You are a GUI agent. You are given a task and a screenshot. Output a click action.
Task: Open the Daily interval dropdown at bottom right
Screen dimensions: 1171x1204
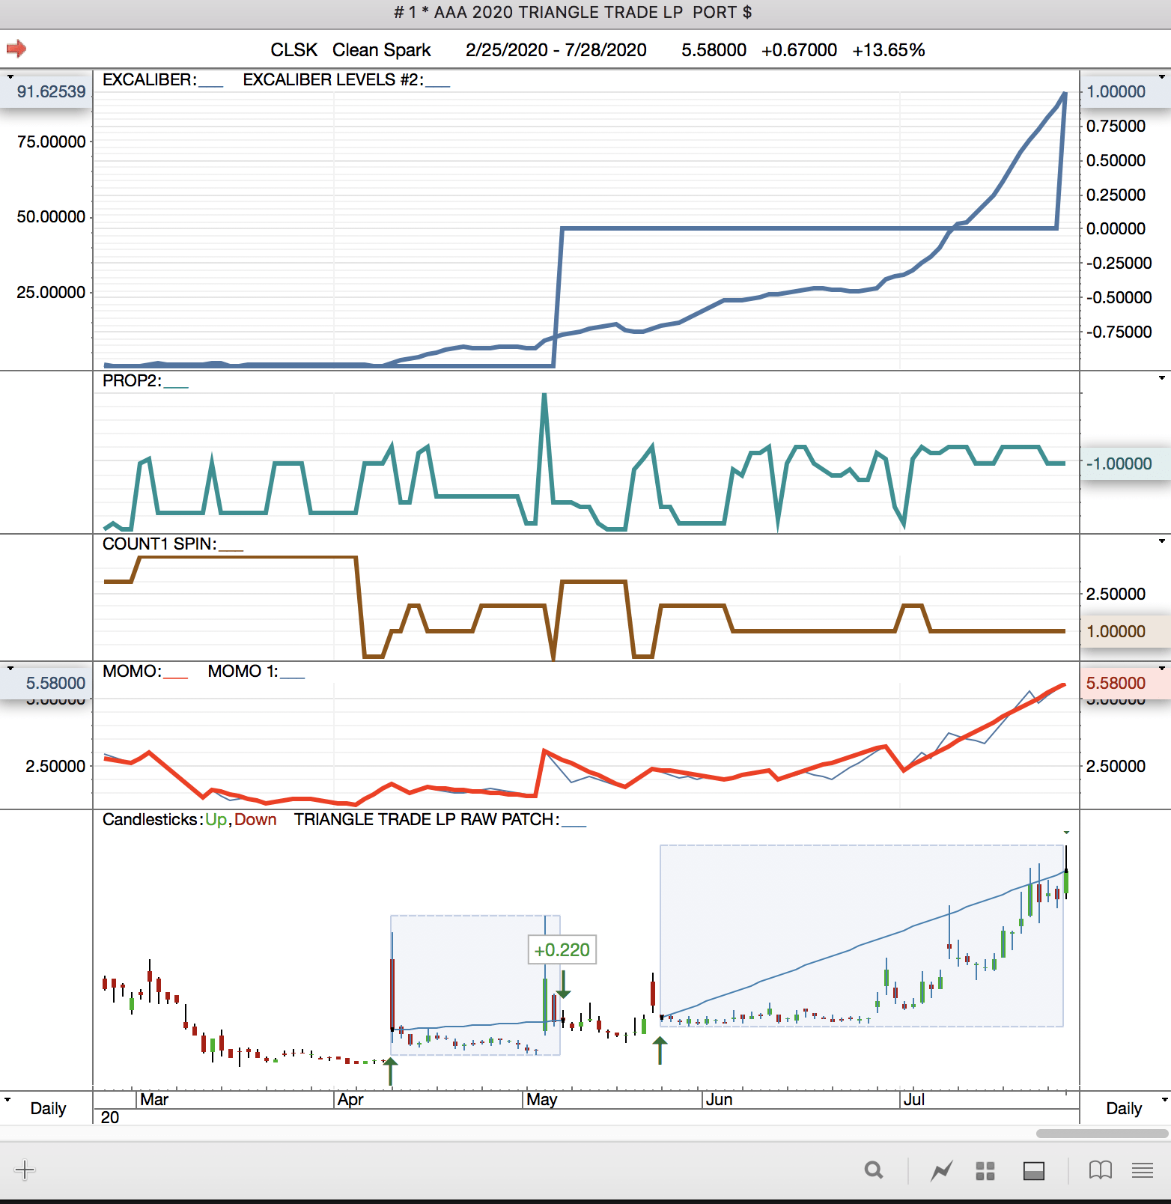point(1164,1100)
